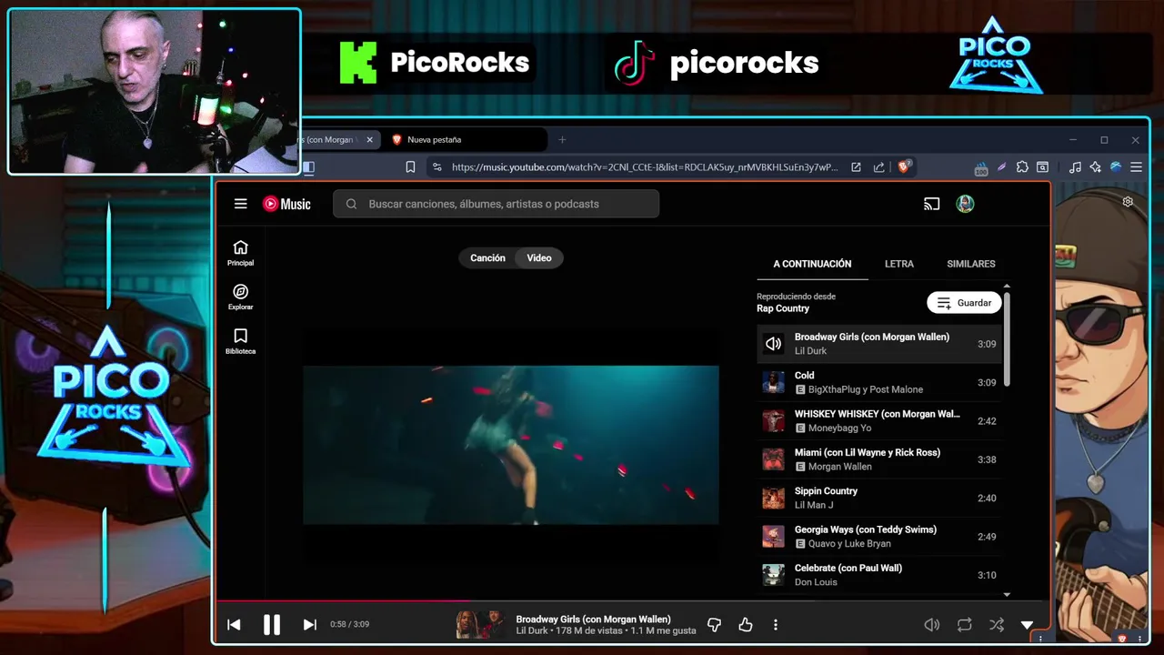1164x655 pixels.
Task: Like the song with thumbs up
Action: click(x=746, y=625)
